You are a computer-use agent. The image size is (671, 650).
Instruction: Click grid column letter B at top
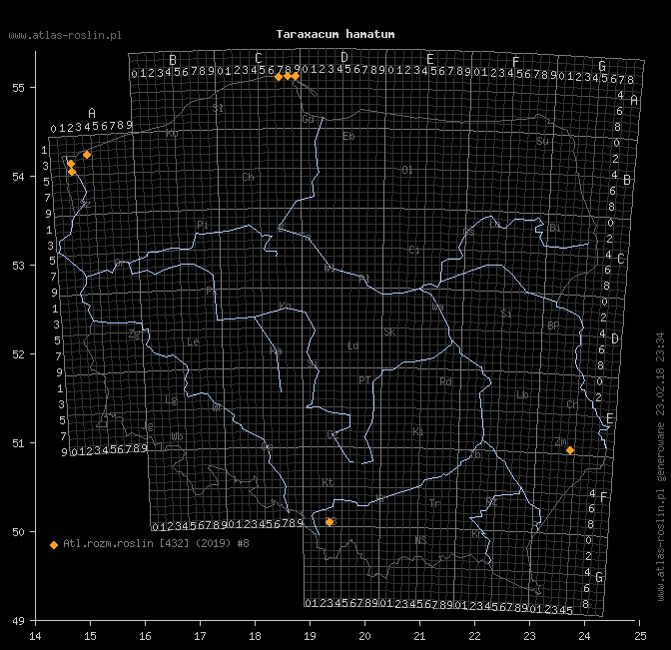pyautogui.click(x=173, y=60)
